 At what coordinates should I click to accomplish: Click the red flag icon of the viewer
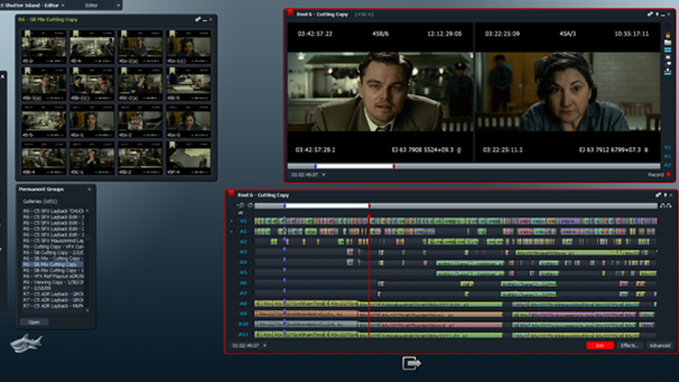290,13
